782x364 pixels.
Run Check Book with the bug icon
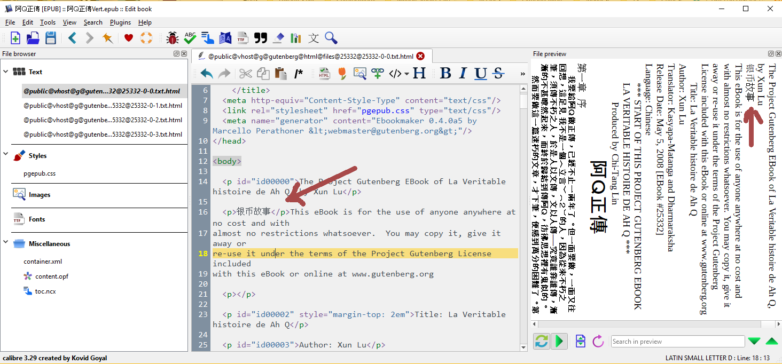coord(172,38)
